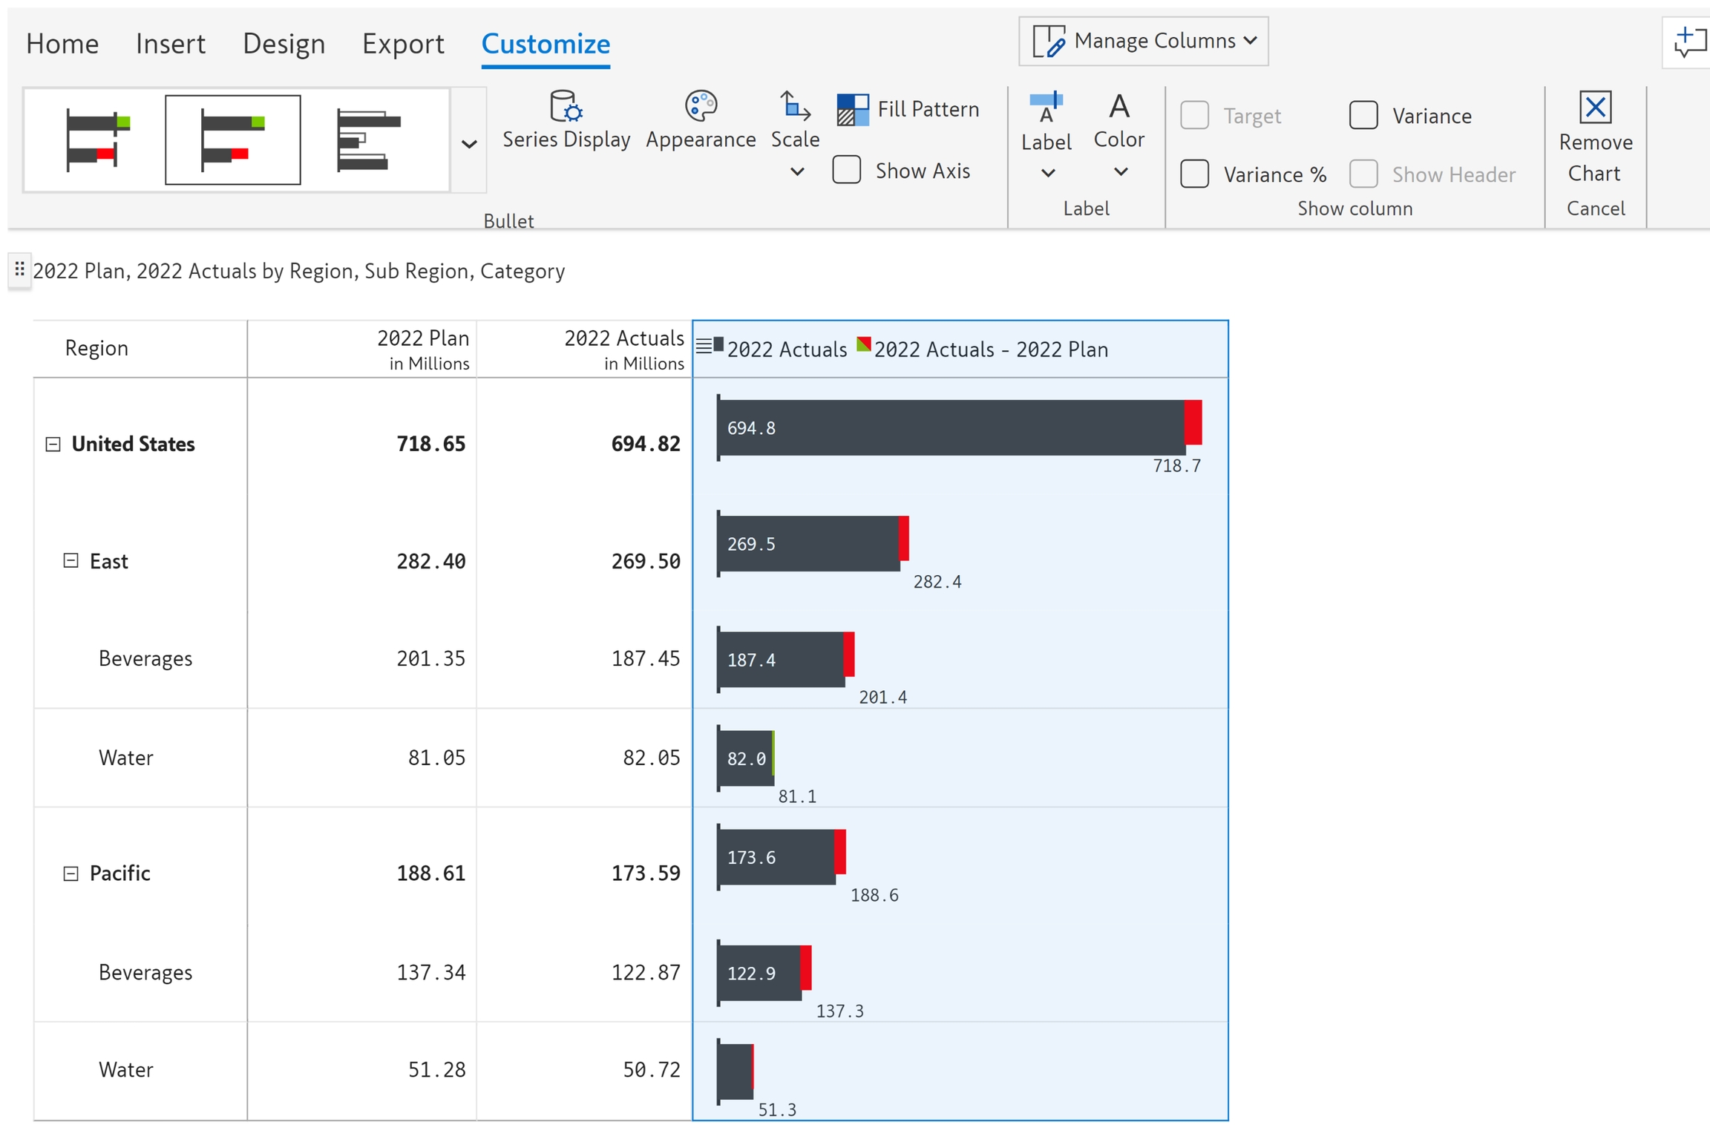This screenshot has height=1128, width=1710.
Task: Open the Scale options icon
Action: coord(794,106)
